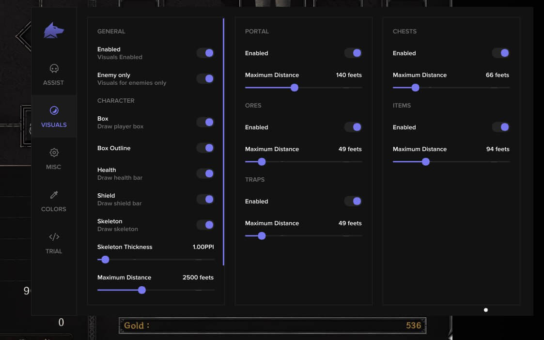Click the COLORS eyedropper icon

[x=54, y=195]
